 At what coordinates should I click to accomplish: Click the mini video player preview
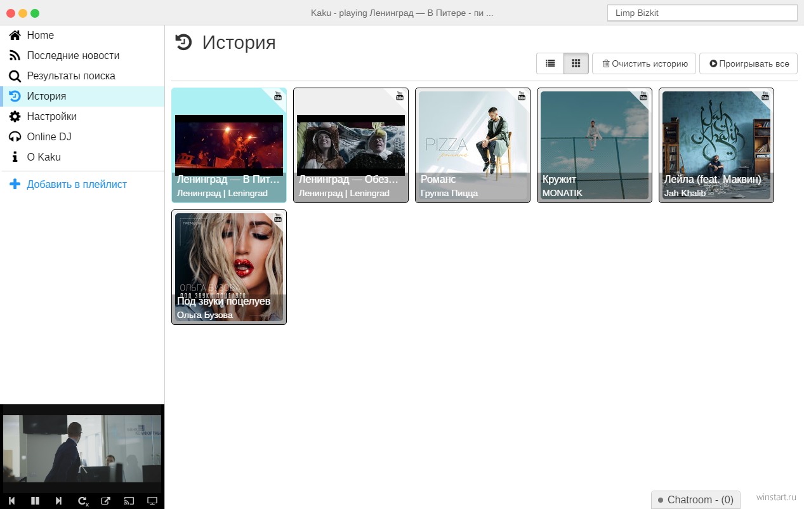[82, 449]
